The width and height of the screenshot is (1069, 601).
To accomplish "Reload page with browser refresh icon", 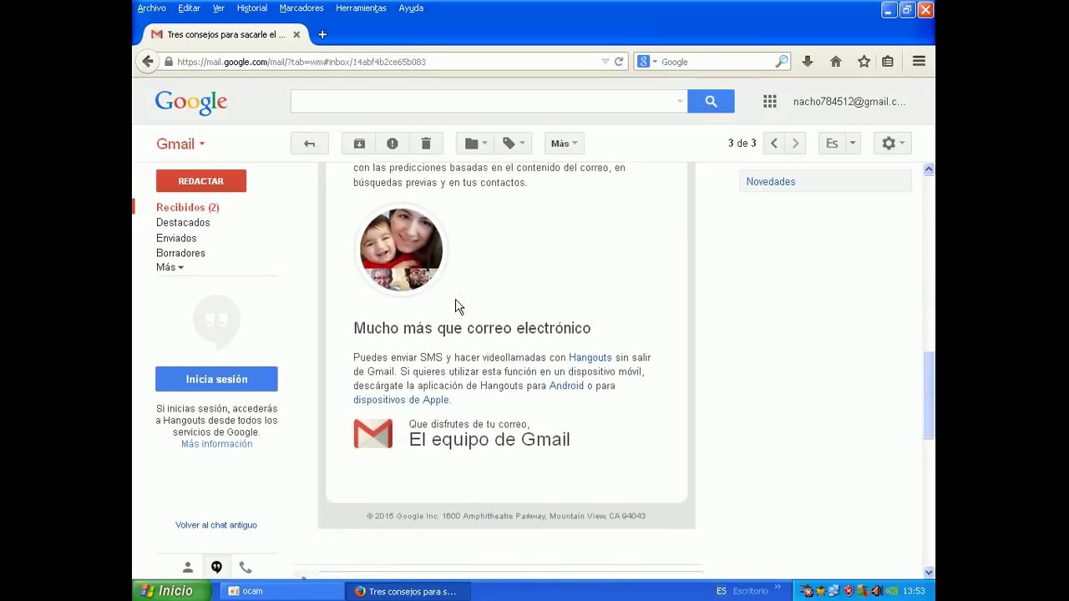I will (x=619, y=62).
